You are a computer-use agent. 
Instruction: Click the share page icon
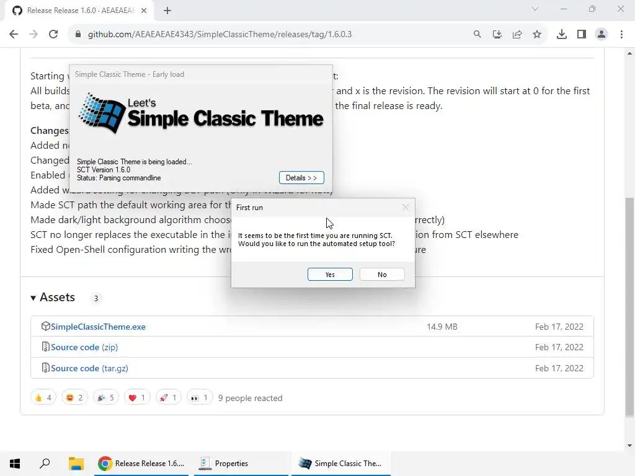[517, 35]
